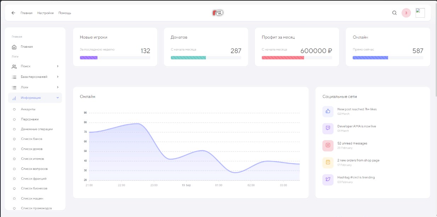Click the center logo in header
Image resolution: width=437 pixels, height=217 pixels.
pos(218,13)
